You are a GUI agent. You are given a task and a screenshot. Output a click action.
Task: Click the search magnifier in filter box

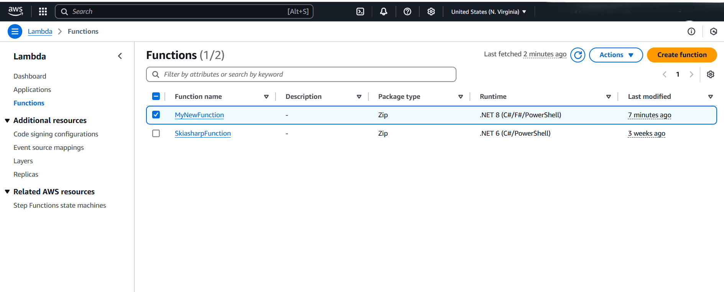click(156, 74)
